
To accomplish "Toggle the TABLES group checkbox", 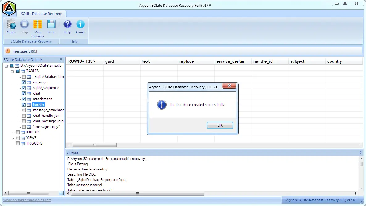I will 18,71.
